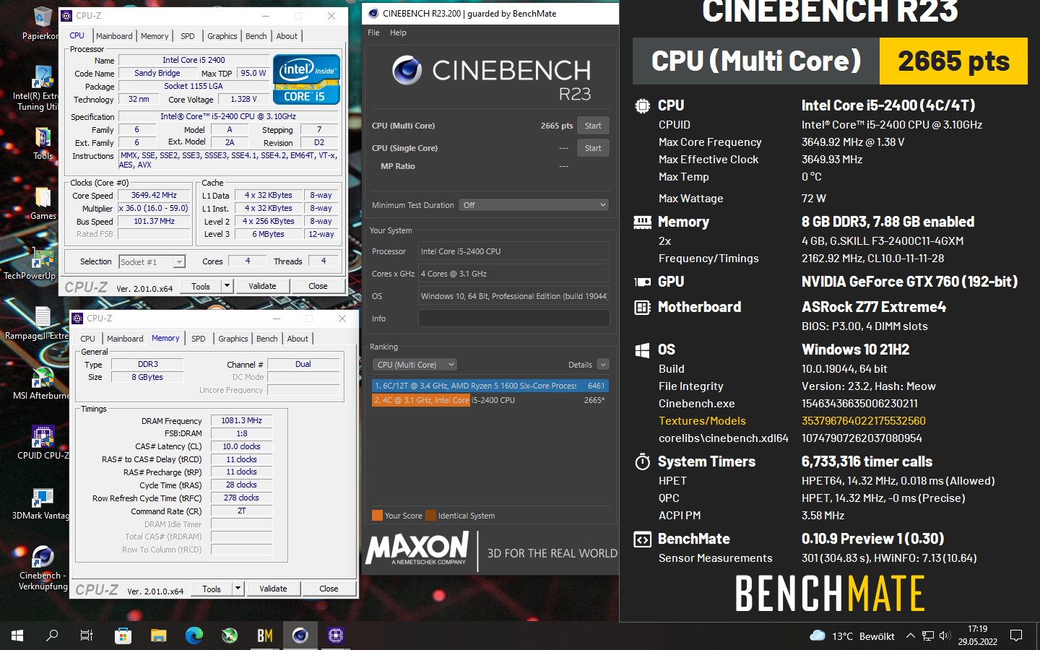Open File Explorer from taskbar

pyautogui.click(x=158, y=636)
